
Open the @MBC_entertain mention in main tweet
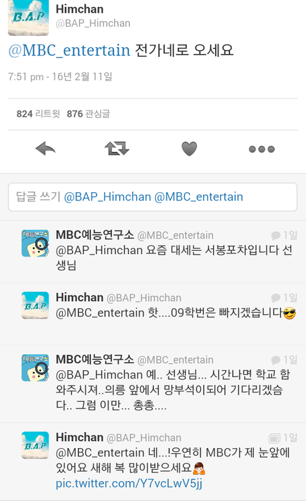69,50
